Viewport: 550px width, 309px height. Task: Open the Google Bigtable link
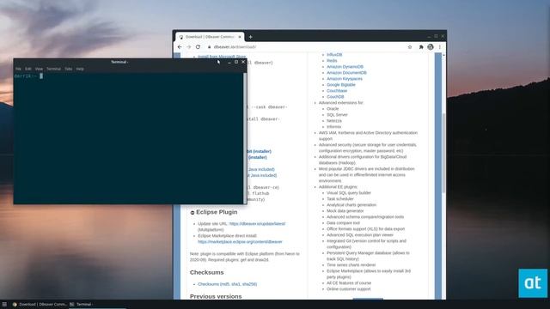coord(341,85)
